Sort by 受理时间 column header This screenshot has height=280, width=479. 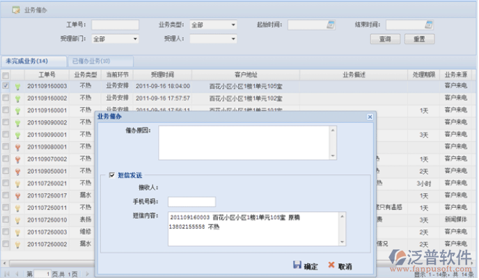point(162,75)
